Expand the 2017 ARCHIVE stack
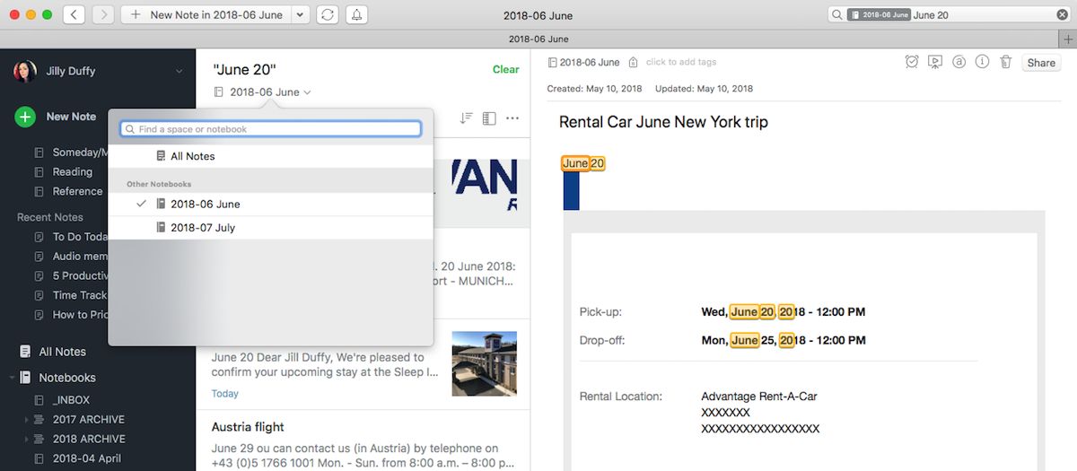This screenshot has width=1077, height=471. tap(26, 420)
